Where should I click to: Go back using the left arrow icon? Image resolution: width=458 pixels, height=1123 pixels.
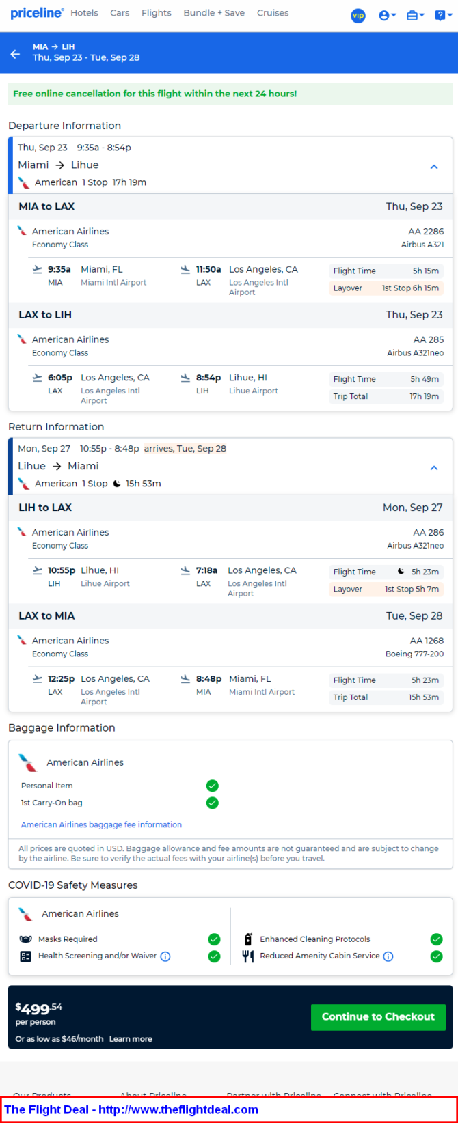[15, 53]
